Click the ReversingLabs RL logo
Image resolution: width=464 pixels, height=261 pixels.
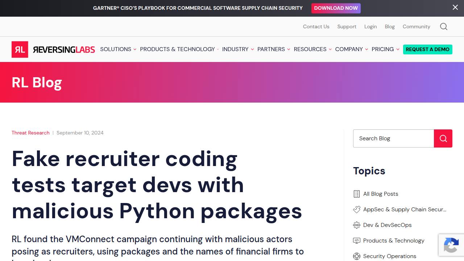click(53, 49)
